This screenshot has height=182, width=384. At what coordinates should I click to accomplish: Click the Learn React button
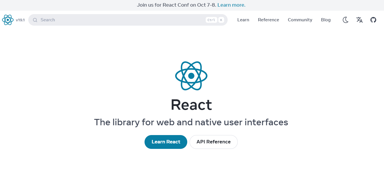pyautogui.click(x=166, y=142)
